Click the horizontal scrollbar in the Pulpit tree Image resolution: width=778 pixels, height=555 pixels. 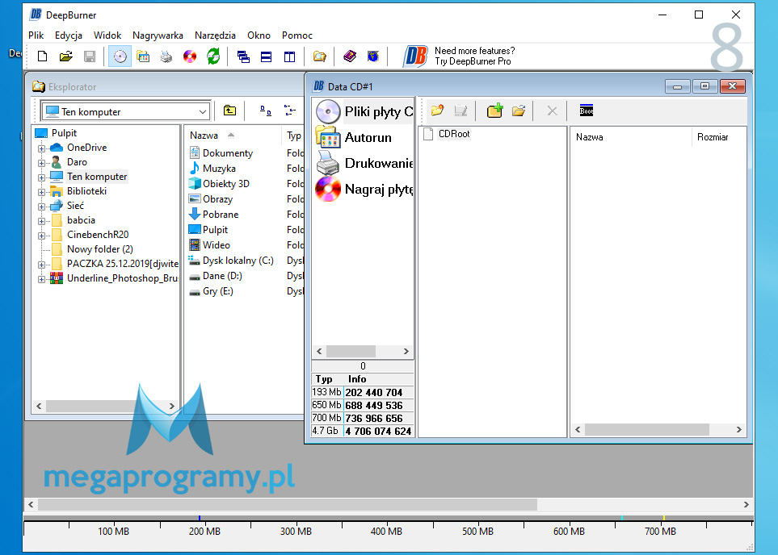click(x=105, y=406)
